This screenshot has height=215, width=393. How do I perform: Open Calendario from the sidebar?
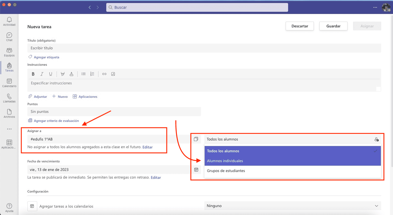click(x=9, y=83)
